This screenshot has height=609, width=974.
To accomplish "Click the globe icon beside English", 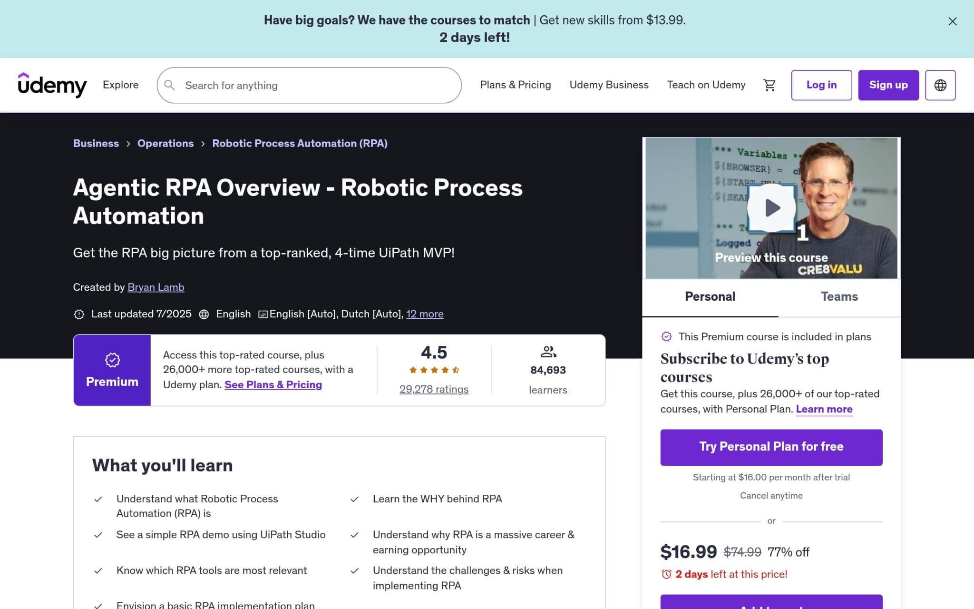I will click(x=204, y=314).
